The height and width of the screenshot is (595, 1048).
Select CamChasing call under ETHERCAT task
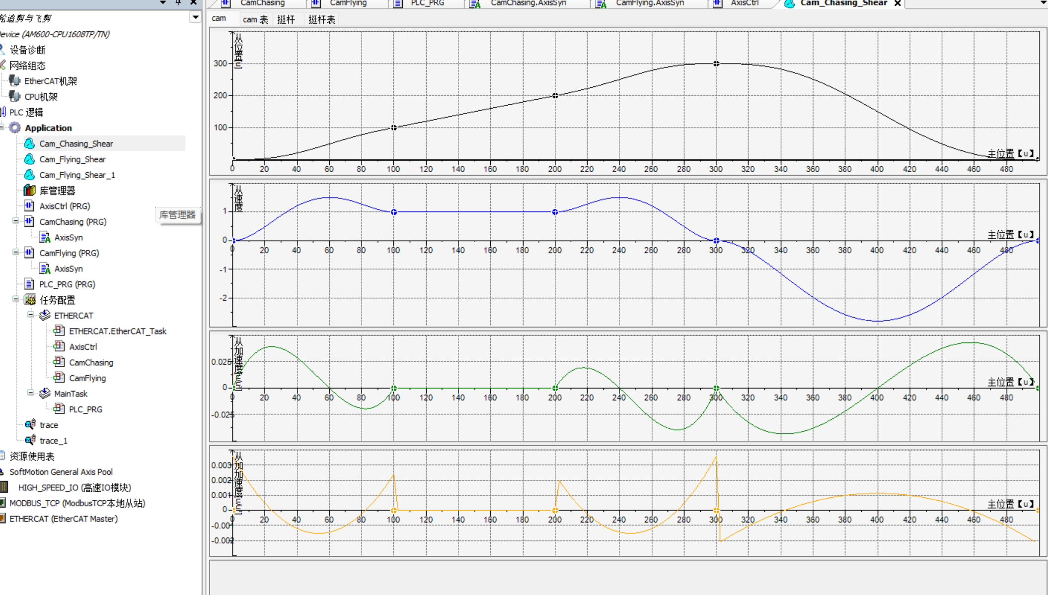coord(91,363)
